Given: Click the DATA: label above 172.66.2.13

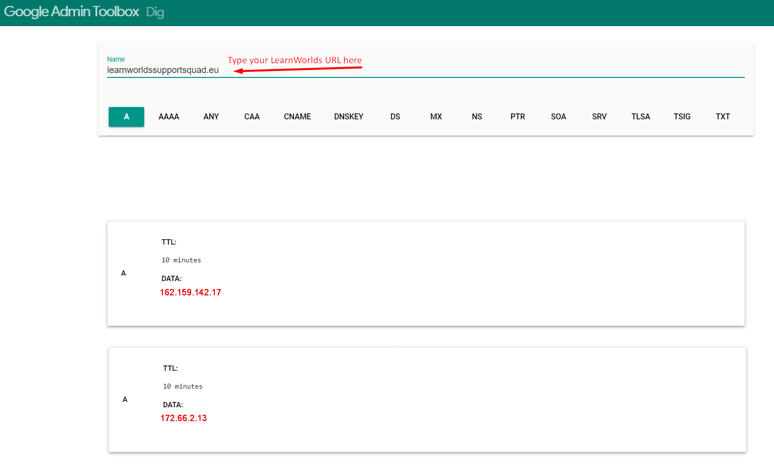Looking at the screenshot, I should pyautogui.click(x=173, y=405).
